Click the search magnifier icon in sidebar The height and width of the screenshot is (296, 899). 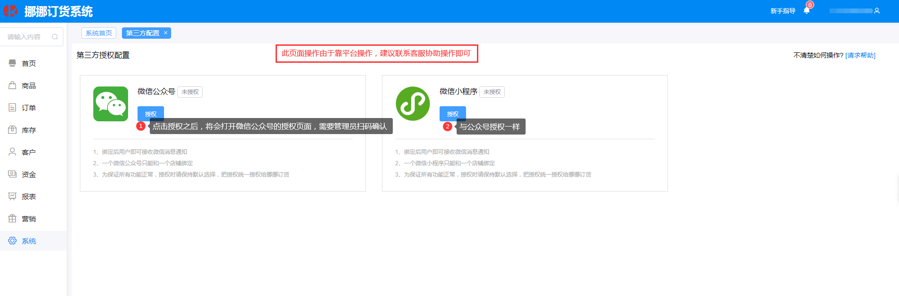click(x=55, y=37)
